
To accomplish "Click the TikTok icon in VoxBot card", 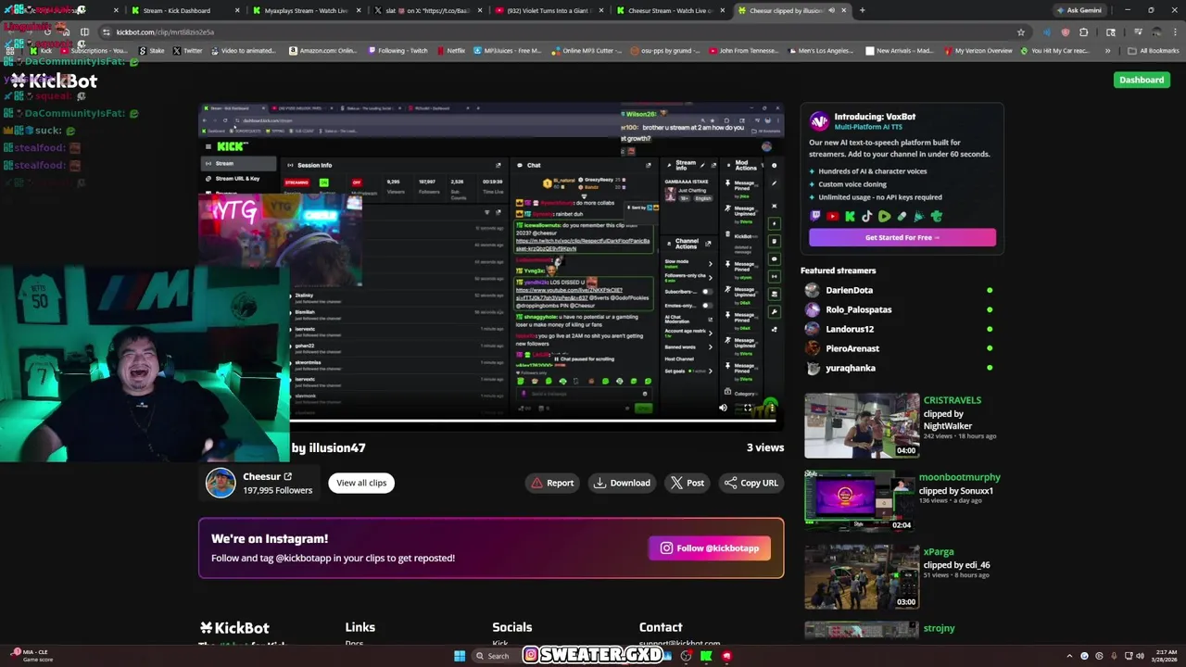I will [x=867, y=217].
